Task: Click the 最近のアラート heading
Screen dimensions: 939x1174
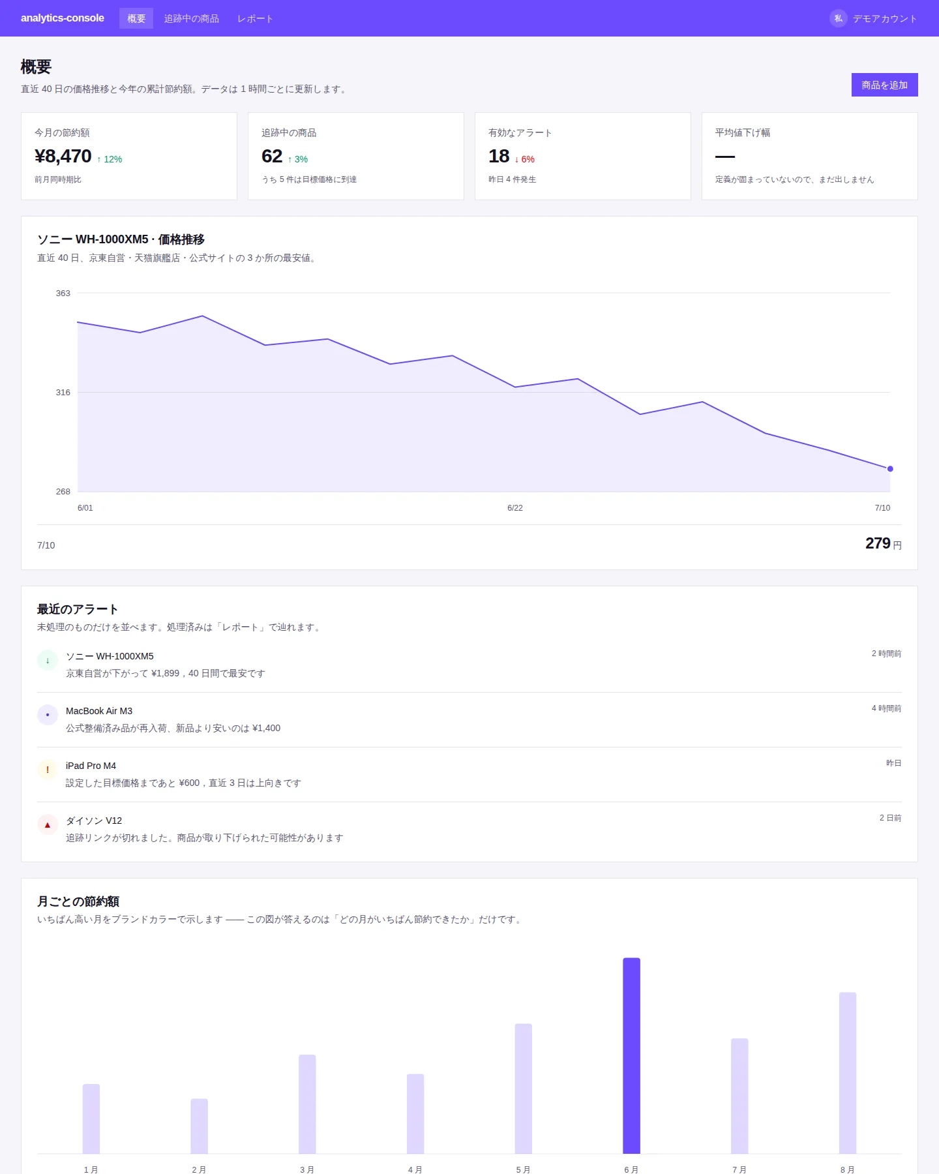Action: click(78, 609)
